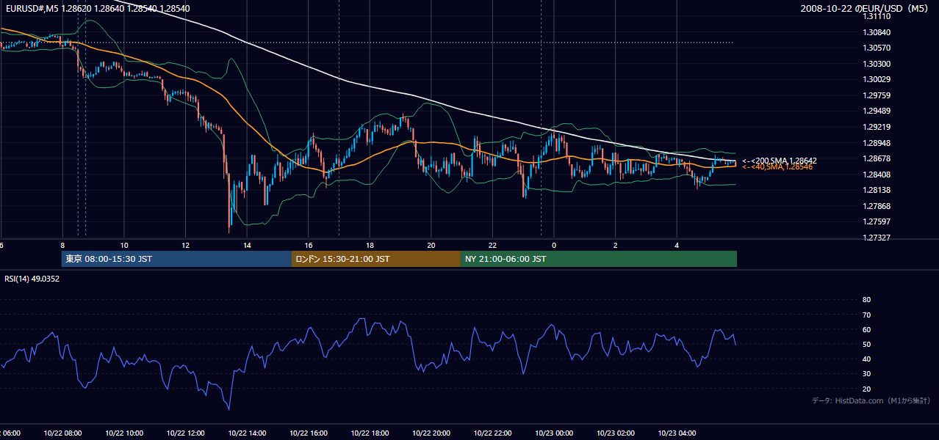
Task: Click price axis label 1.27327
Action: (877, 238)
